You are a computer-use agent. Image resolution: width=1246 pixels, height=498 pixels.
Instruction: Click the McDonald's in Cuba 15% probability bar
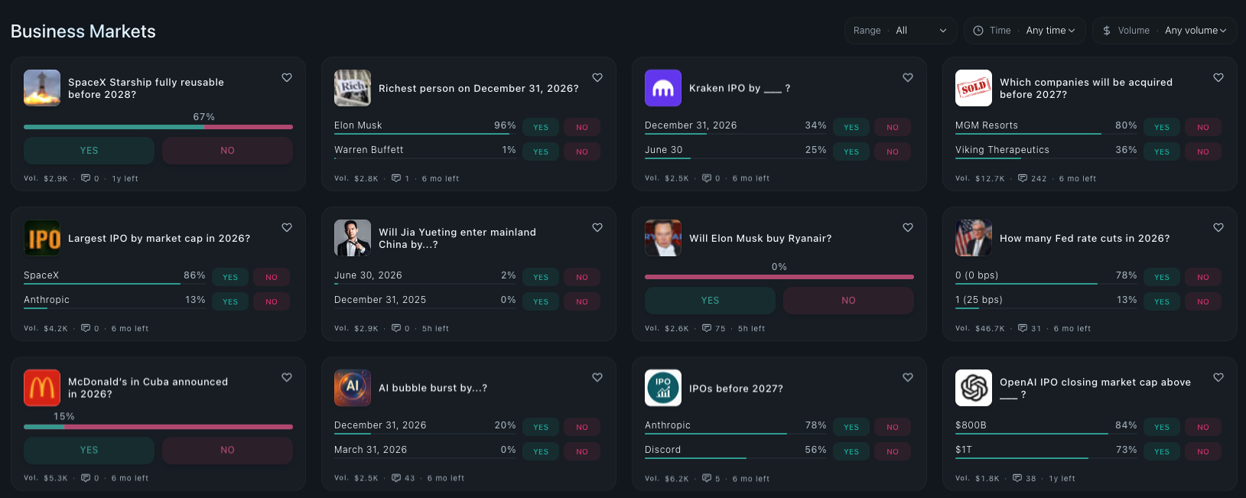tap(158, 427)
